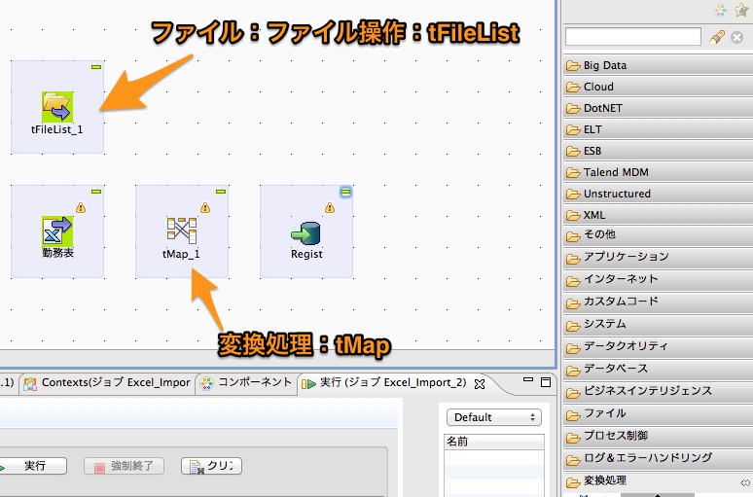Click pin icon on 変換処理 folder
Screen dimensions: 753x497
(x=746, y=482)
